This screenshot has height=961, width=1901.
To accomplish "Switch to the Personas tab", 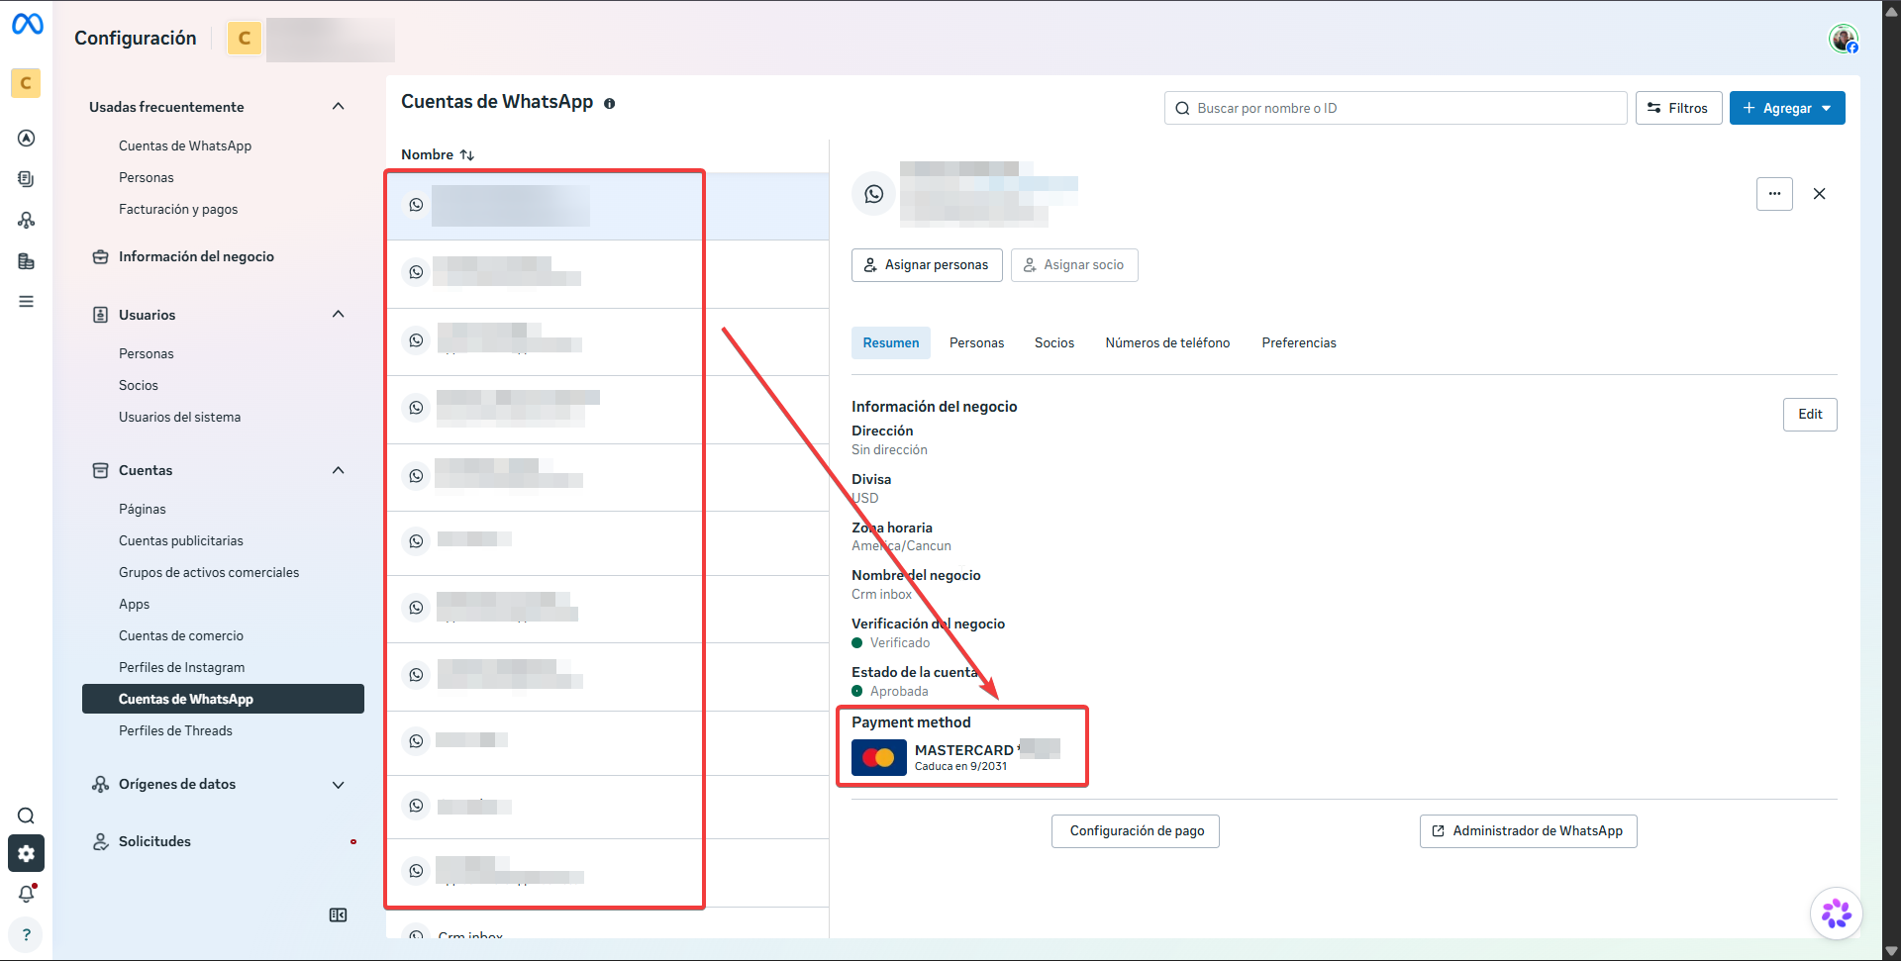I will (x=976, y=342).
